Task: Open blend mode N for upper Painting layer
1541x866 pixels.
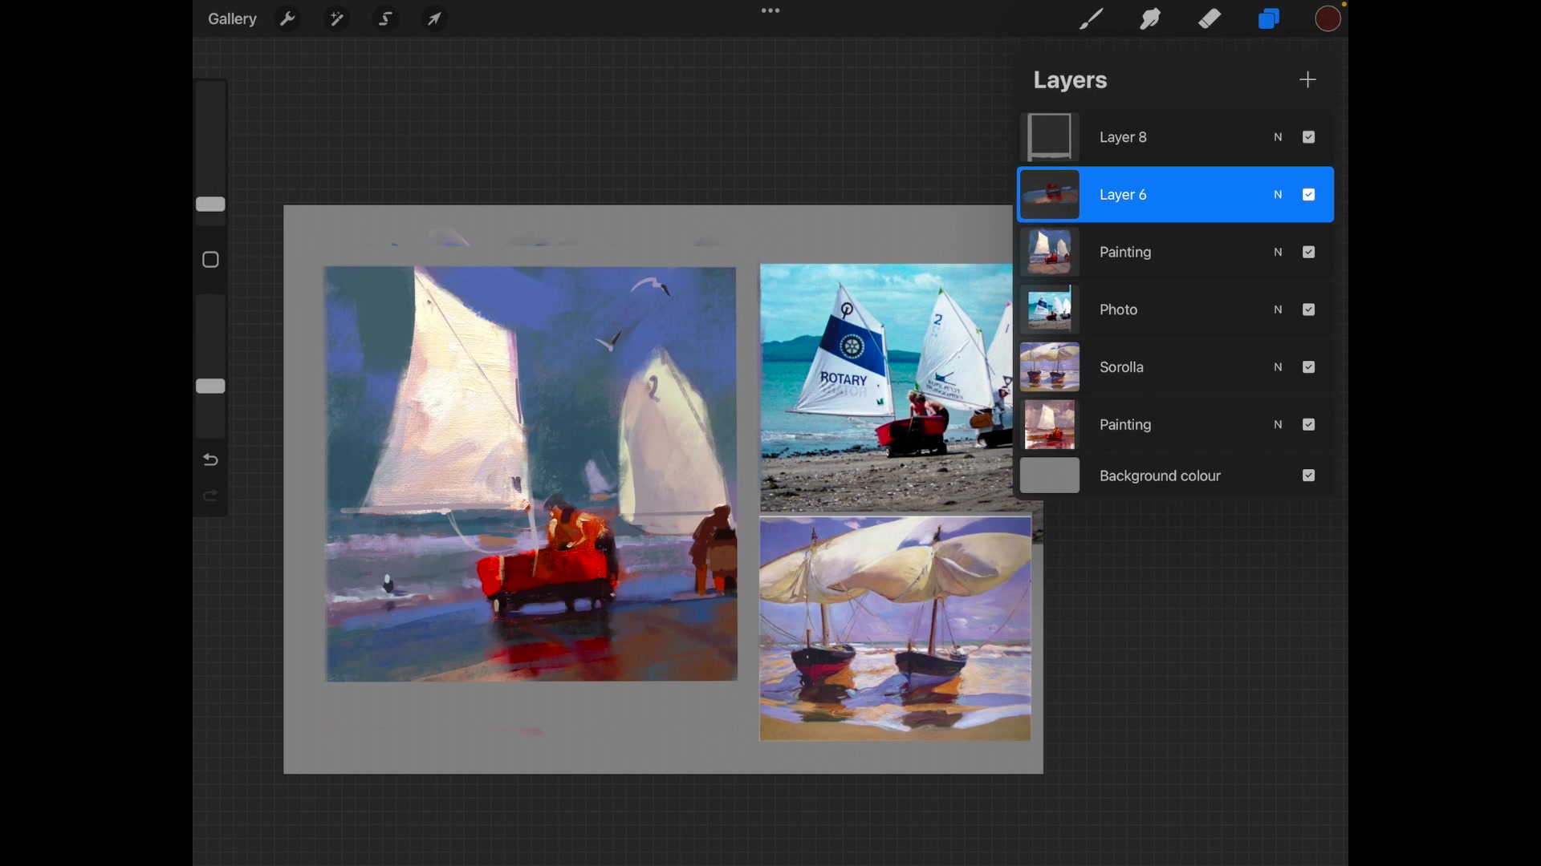Action: coord(1278,252)
